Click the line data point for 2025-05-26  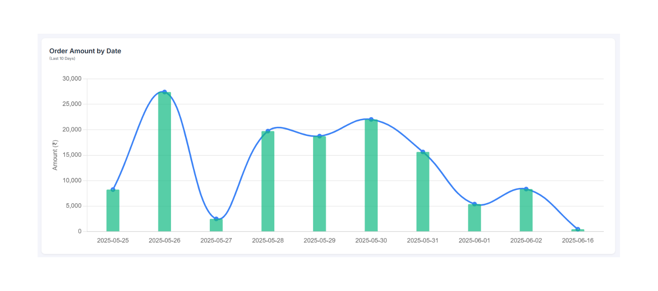[165, 92]
